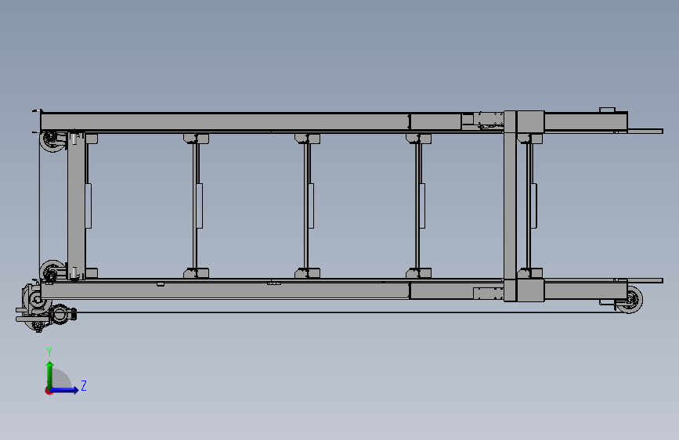The height and width of the screenshot is (440, 679).
Task: Click the "Y" label on the triad
Action: coord(49,352)
